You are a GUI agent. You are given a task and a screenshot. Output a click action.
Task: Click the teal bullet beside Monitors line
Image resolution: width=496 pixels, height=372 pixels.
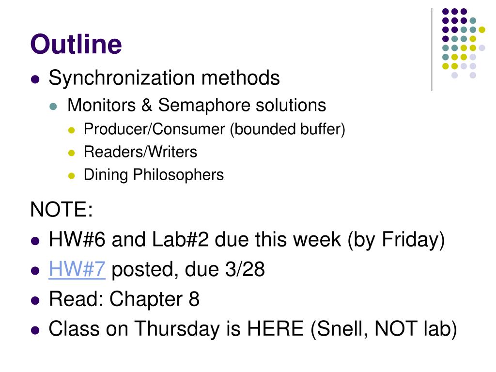click(x=53, y=106)
